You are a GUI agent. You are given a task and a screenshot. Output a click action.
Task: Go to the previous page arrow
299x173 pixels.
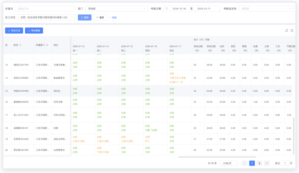point(245,163)
